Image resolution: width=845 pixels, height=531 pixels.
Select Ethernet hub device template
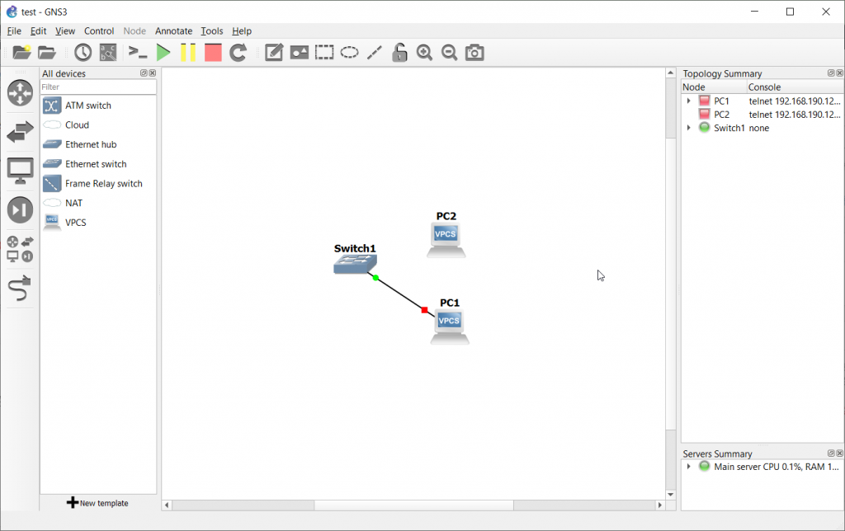pos(98,144)
